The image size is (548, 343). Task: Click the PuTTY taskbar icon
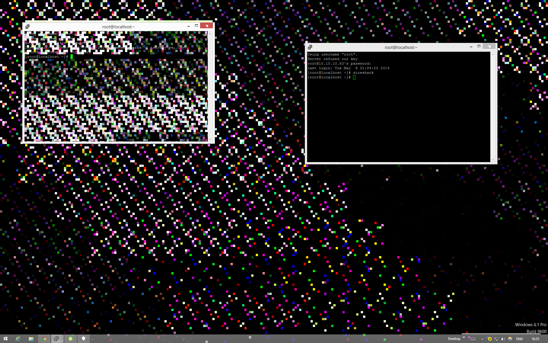click(57, 339)
